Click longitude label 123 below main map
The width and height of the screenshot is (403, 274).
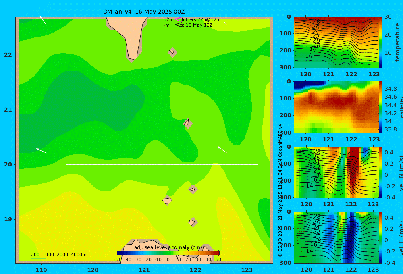pos(247,270)
